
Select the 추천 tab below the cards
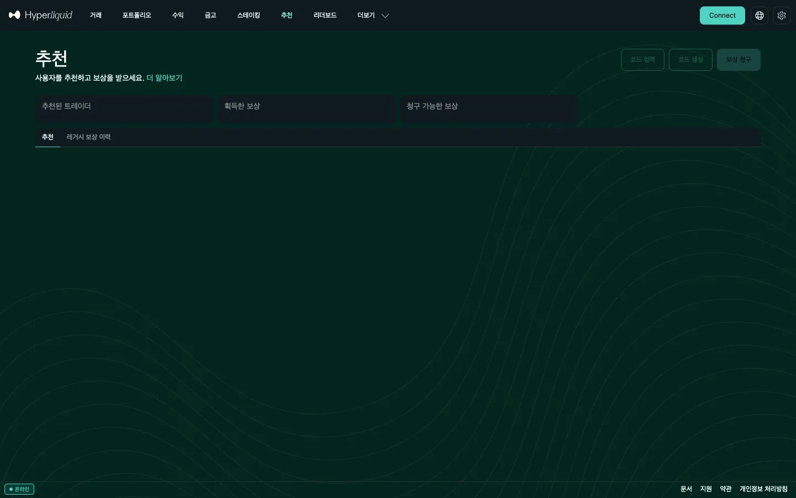click(x=48, y=137)
